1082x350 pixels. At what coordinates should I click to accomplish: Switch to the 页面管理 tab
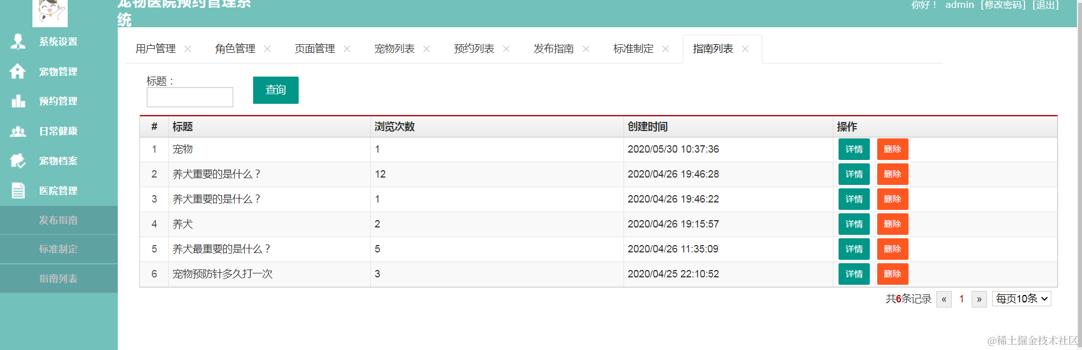pos(315,49)
